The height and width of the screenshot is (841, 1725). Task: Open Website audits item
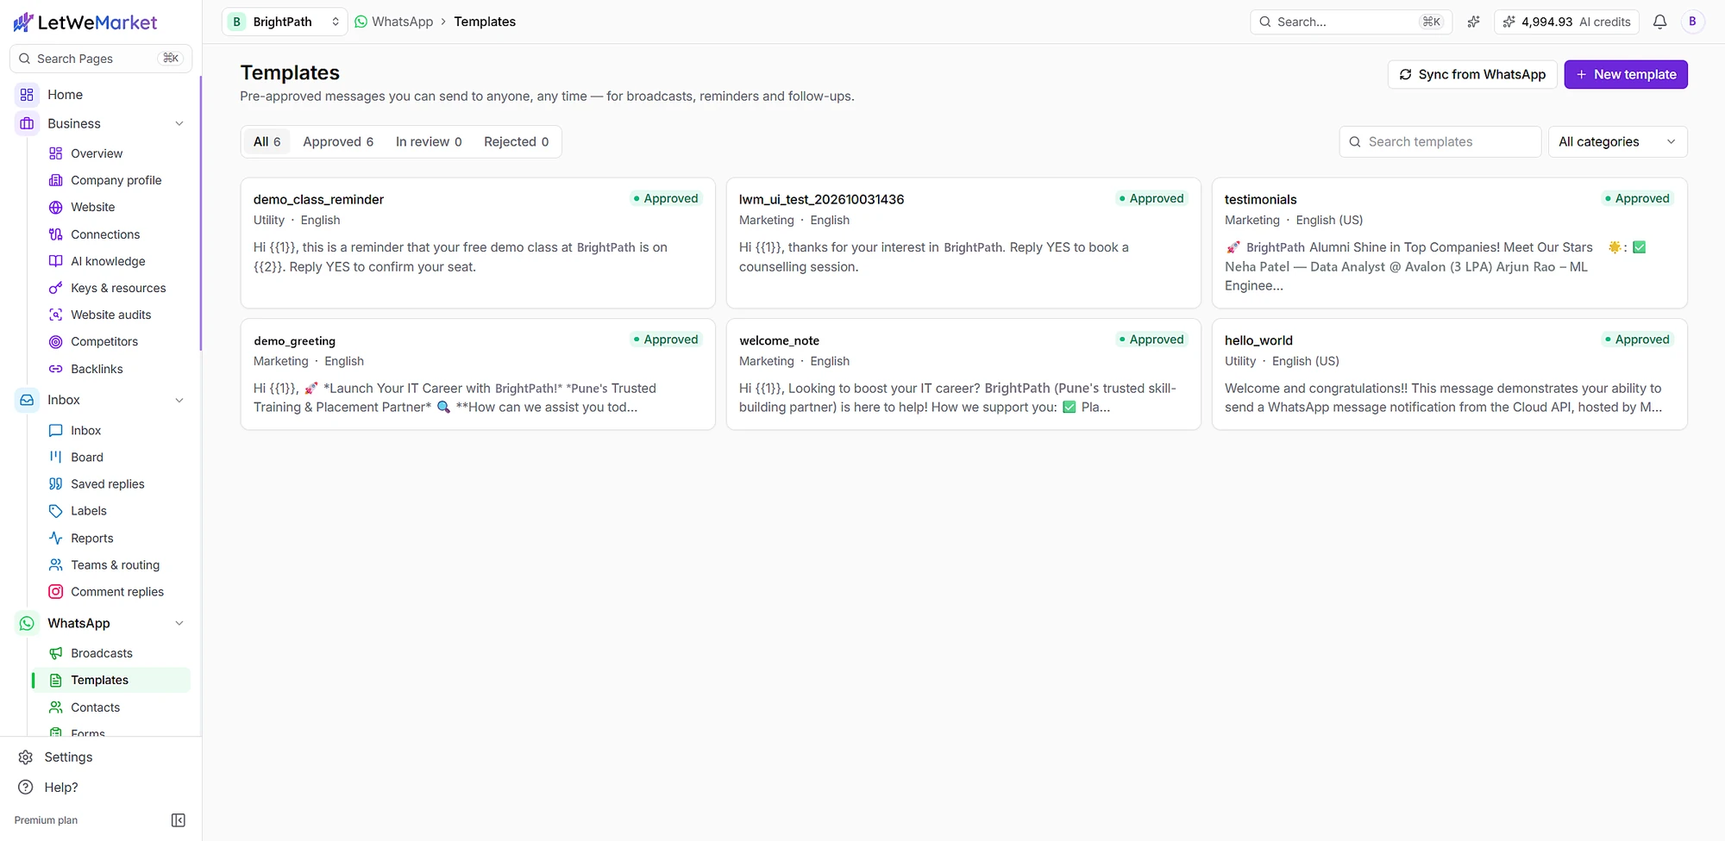110,315
